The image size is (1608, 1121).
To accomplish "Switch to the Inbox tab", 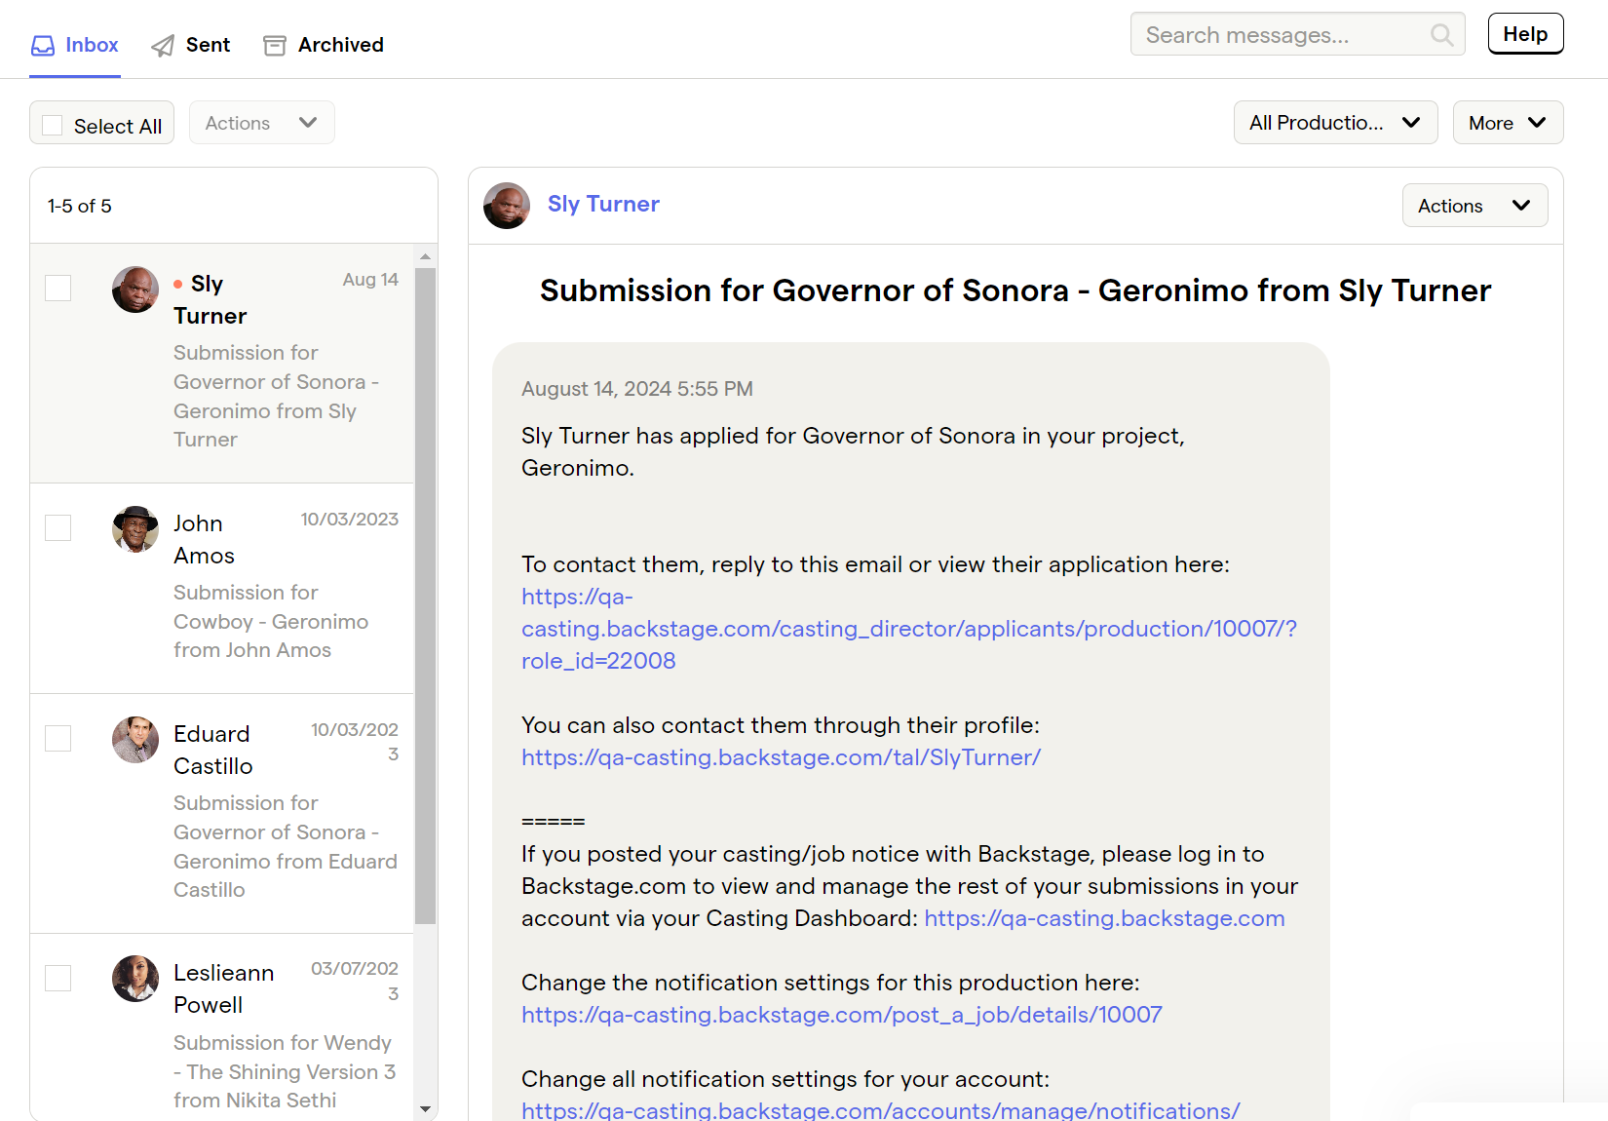I will (75, 46).
